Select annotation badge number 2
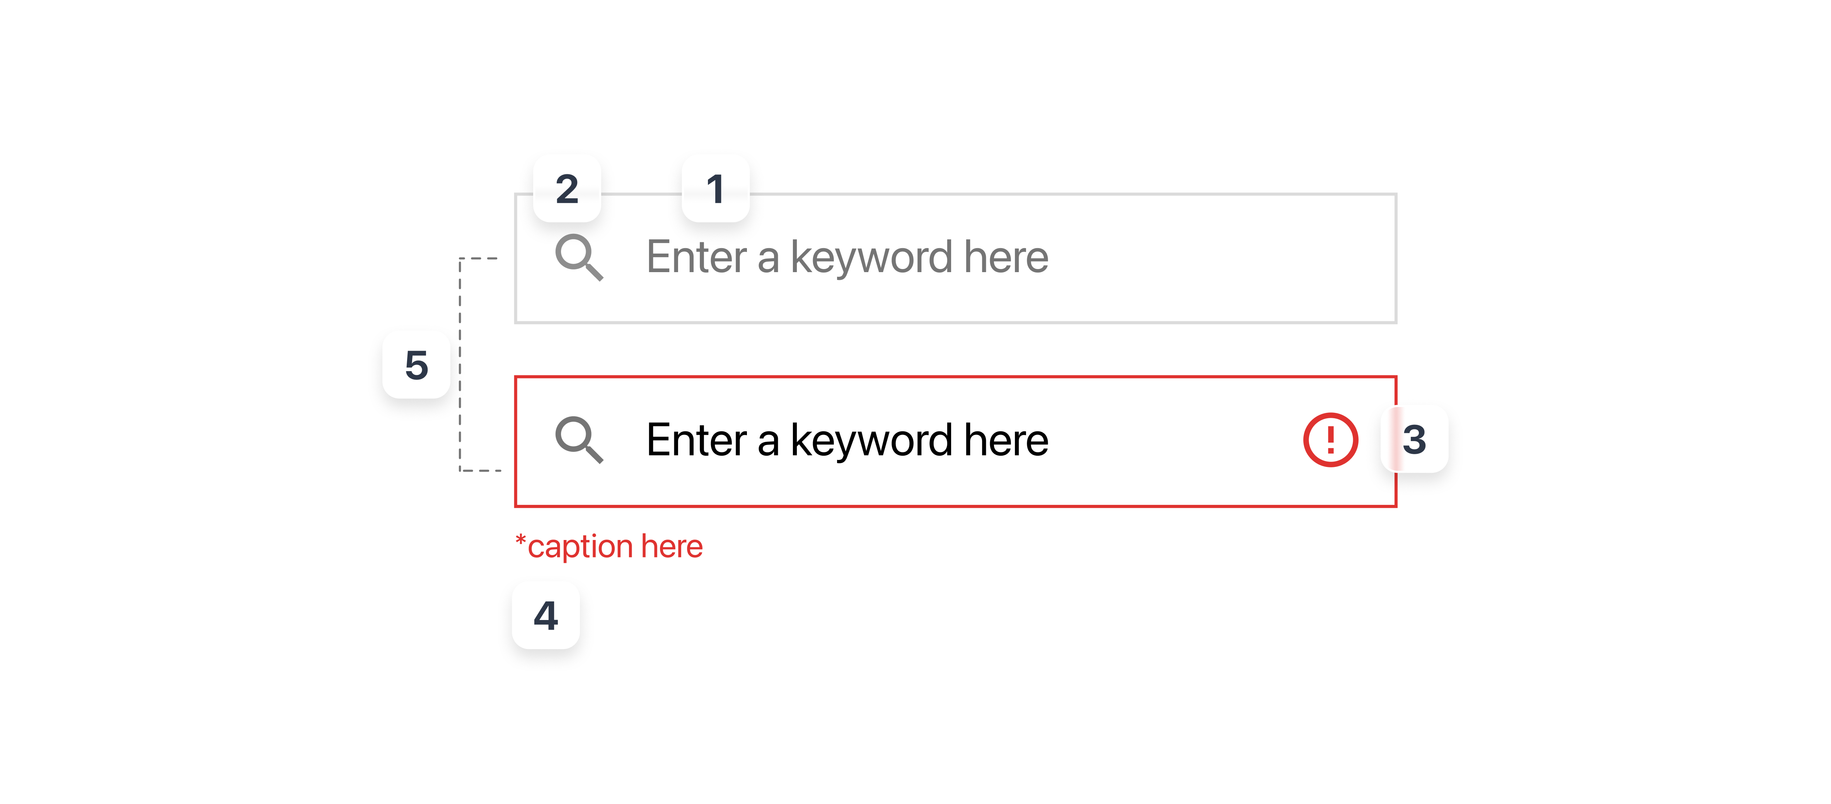1831x804 pixels. click(x=566, y=189)
